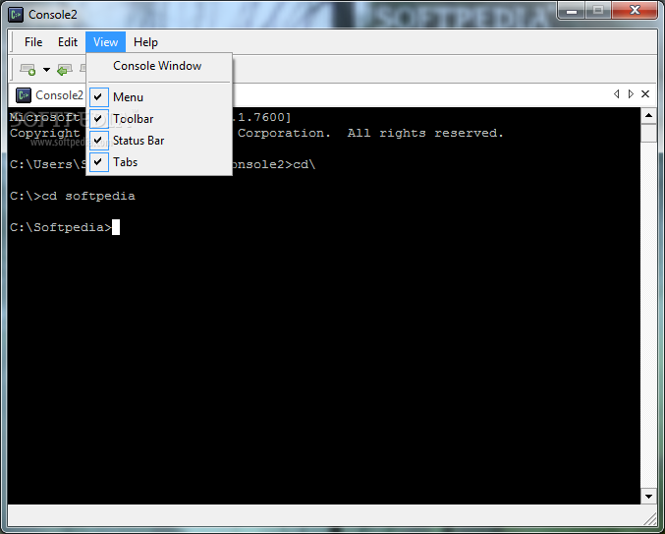Click the new tab toolbar icon

[x=28, y=69]
